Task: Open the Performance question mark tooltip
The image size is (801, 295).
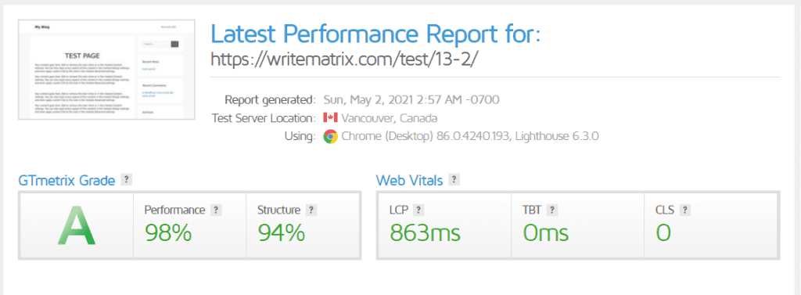Action: pyautogui.click(x=216, y=210)
